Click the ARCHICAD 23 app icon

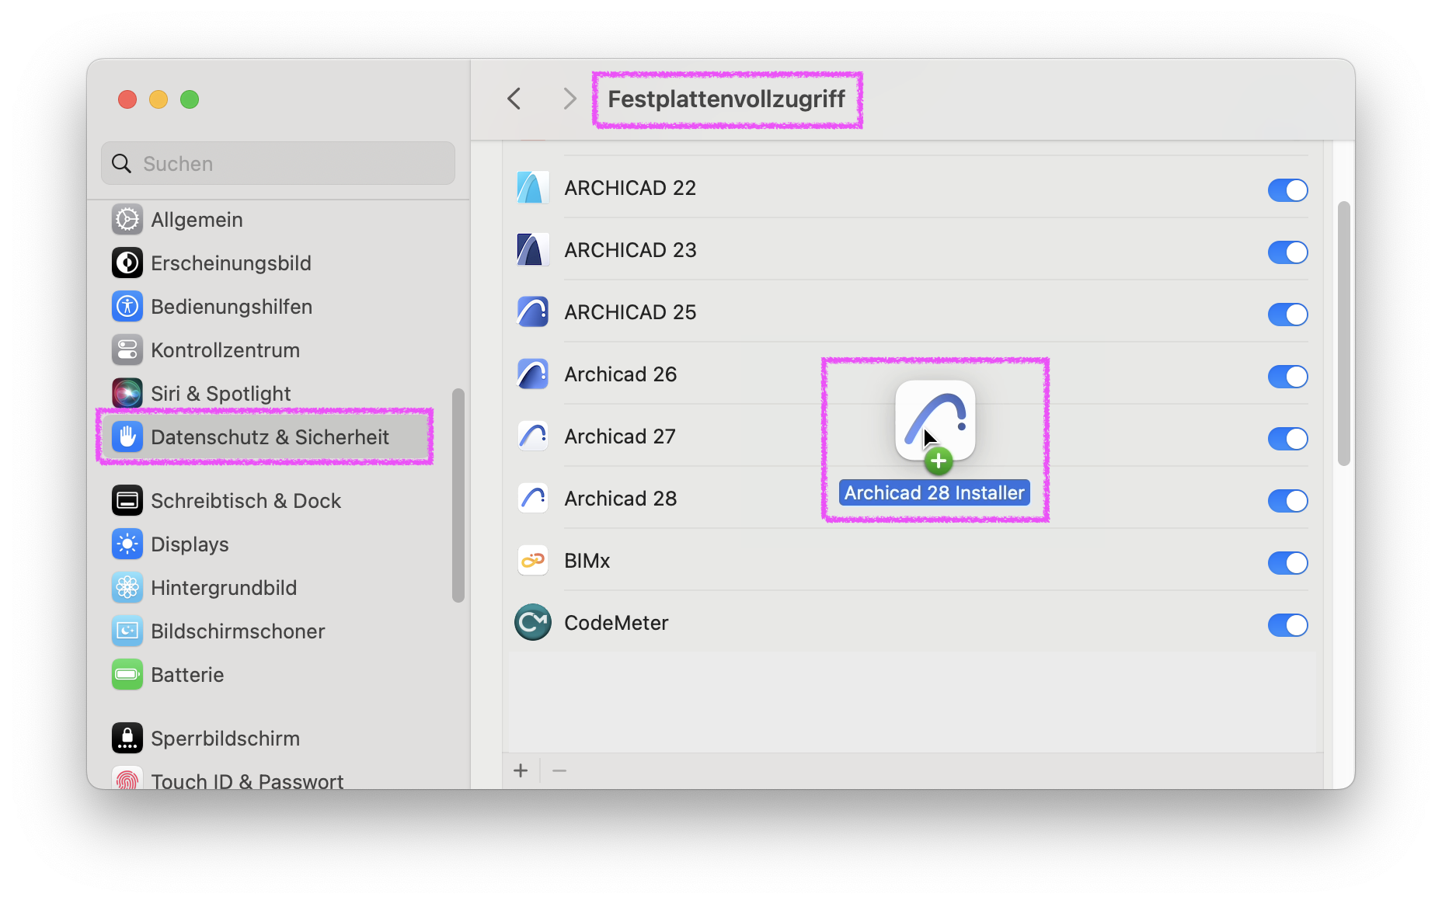click(533, 250)
